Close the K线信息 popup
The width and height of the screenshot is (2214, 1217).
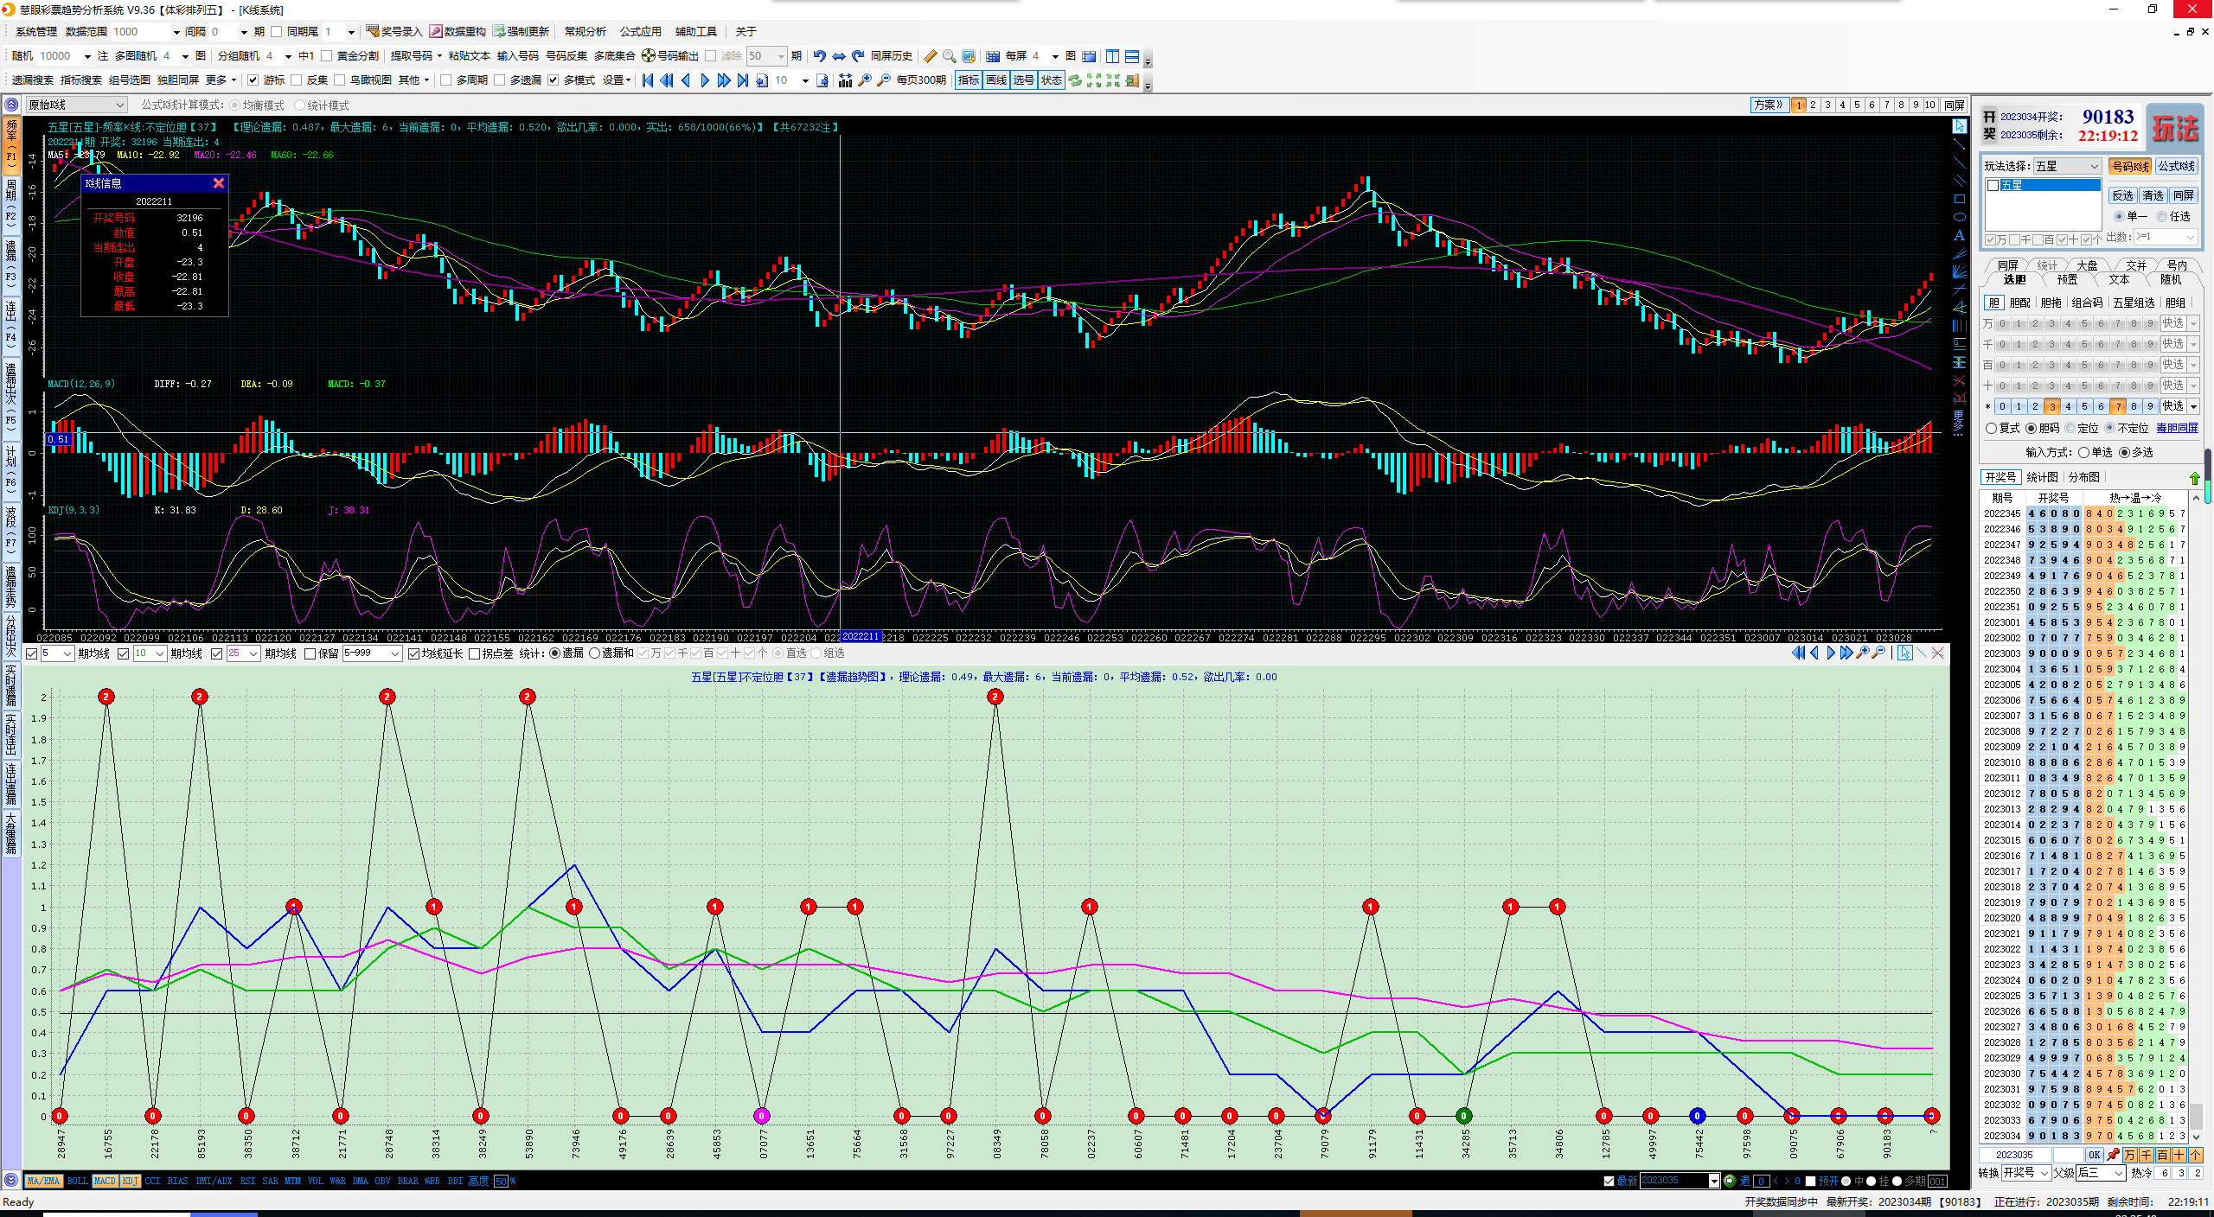point(219,183)
